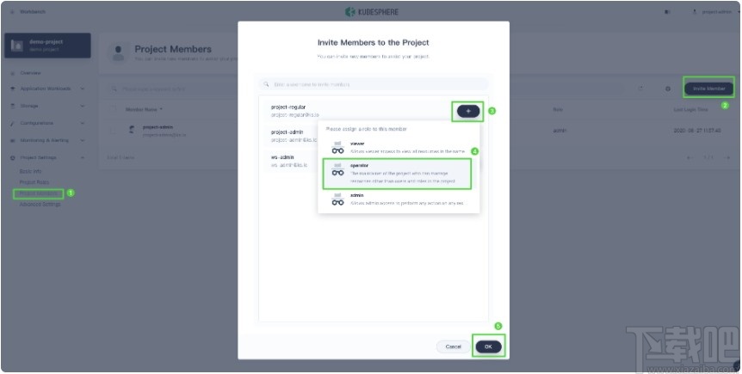Cancel the invite members dialog
Screen dimensions: 742x374
[453, 346]
